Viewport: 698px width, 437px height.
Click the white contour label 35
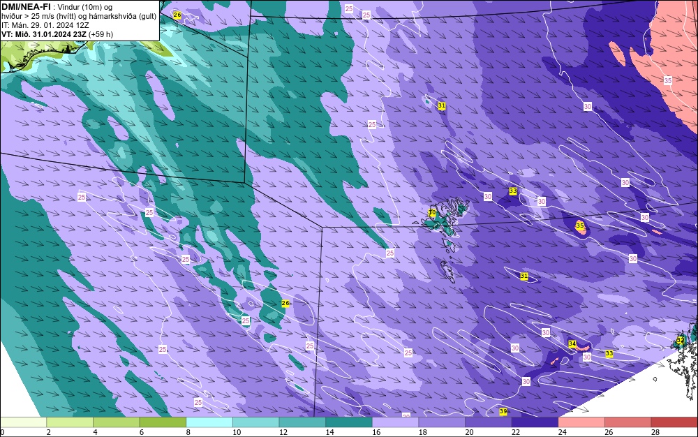pyautogui.click(x=668, y=80)
